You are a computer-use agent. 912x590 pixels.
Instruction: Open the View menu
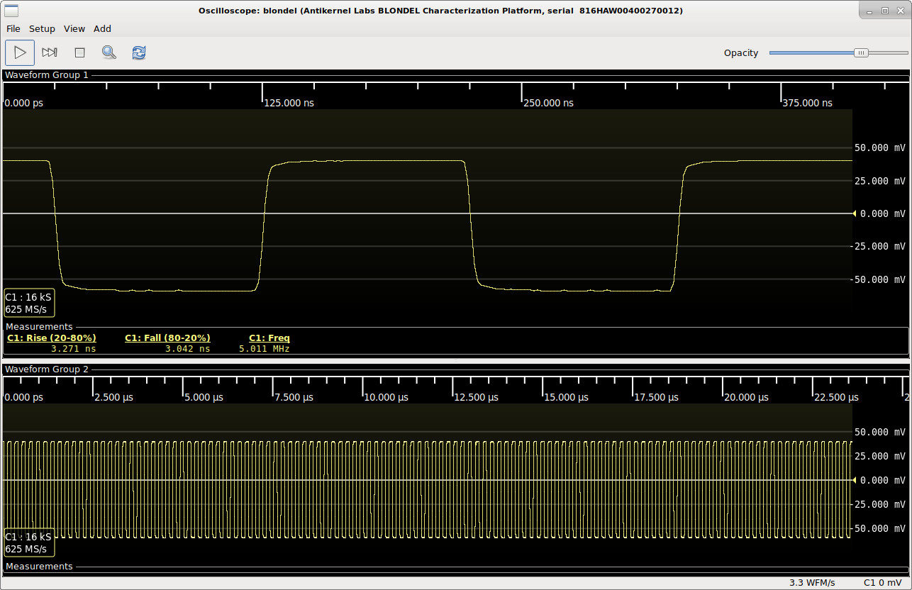(74, 29)
